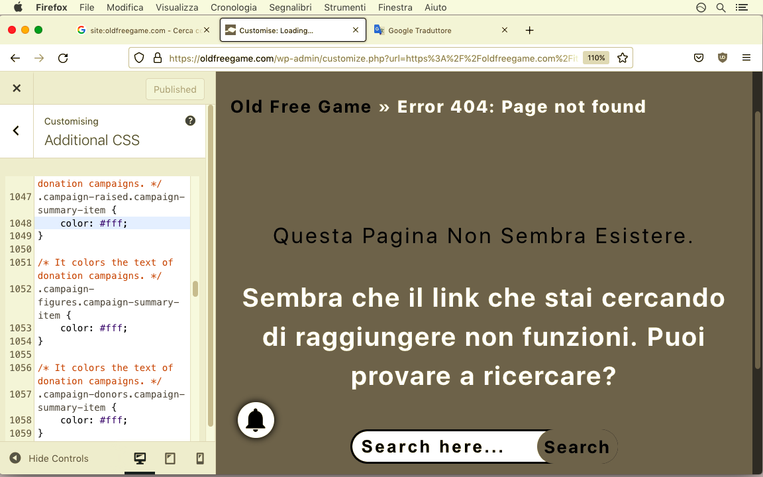The height and width of the screenshot is (477, 763).
Task: Click the Search button on preview
Action: pos(577,447)
